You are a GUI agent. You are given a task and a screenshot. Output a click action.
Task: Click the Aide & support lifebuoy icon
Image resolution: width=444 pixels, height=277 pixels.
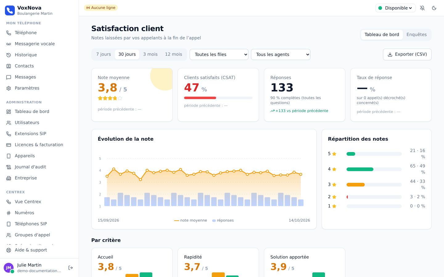click(9, 250)
